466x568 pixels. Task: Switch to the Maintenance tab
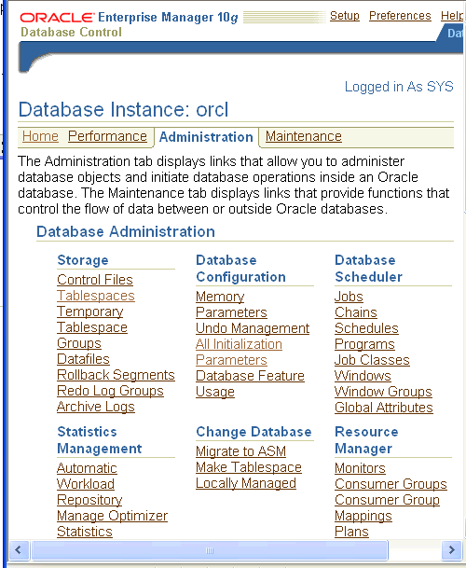click(x=304, y=136)
